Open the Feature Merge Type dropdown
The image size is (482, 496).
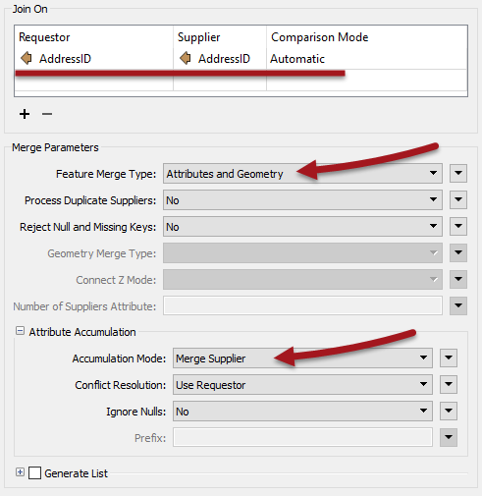302,174
